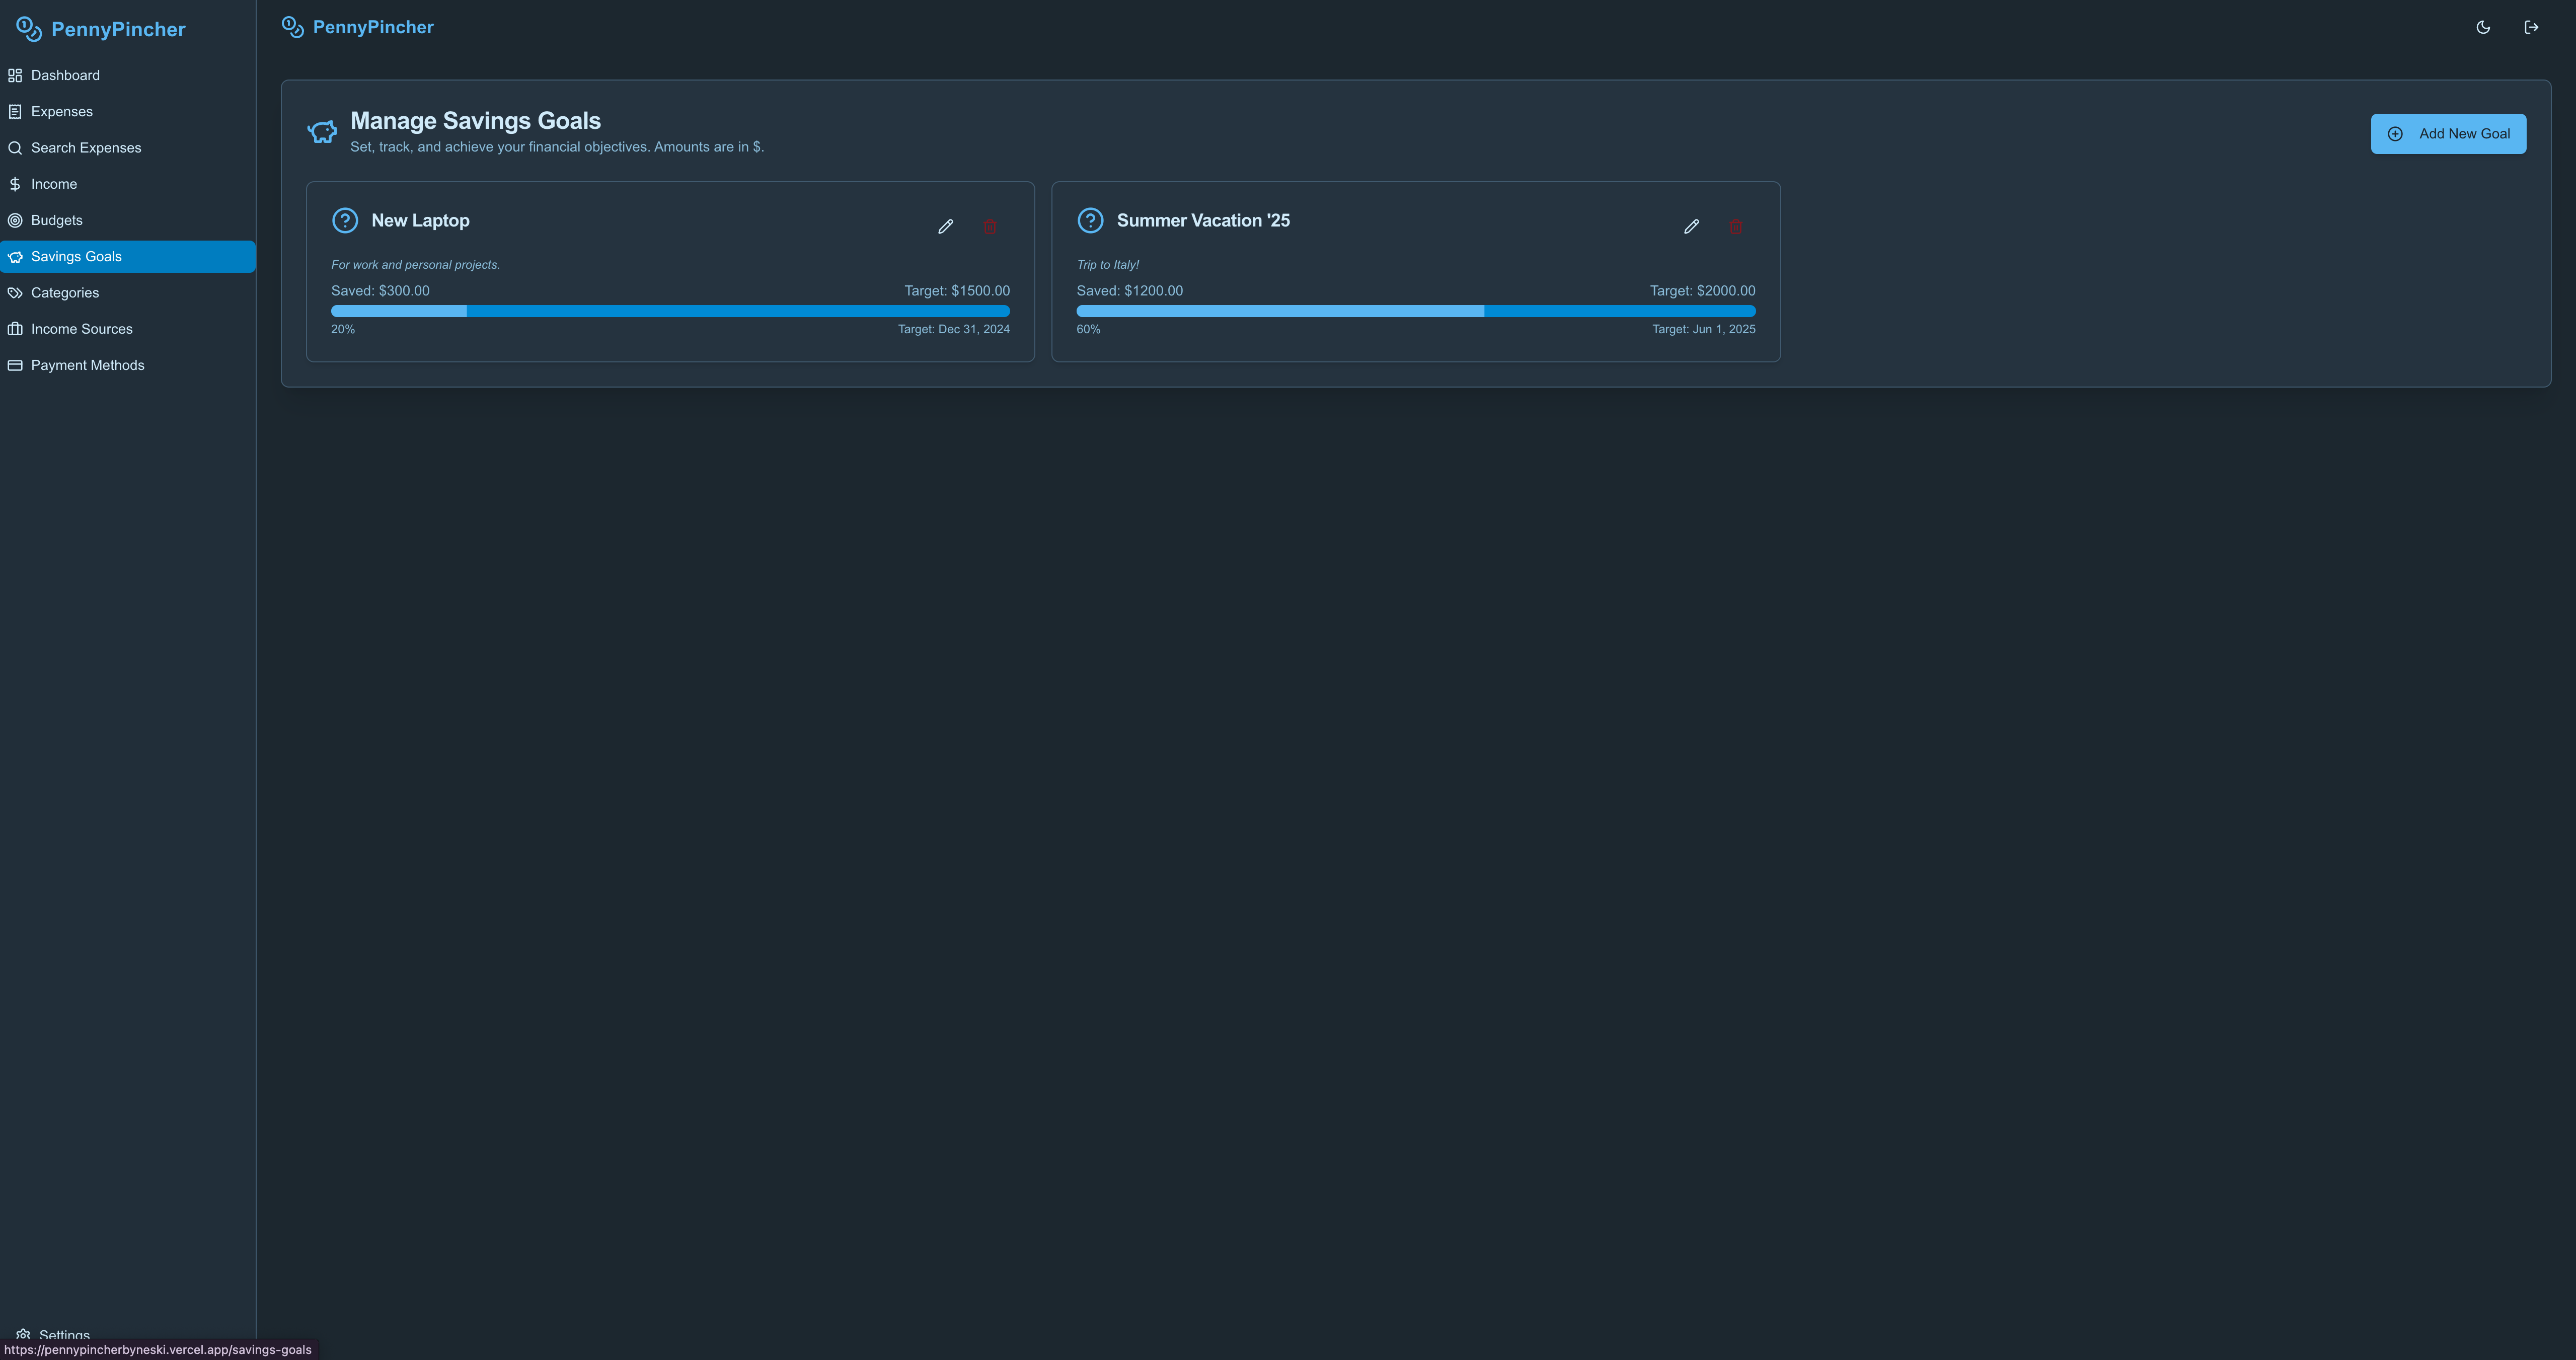Click the Add New Goal button
This screenshot has width=2576, height=1360.
(2448, 134)
